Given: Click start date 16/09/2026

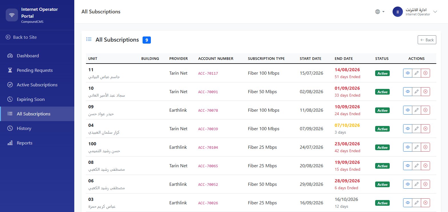Looking at the screenshot, I should pyautogui.click(x=311, y=203).
